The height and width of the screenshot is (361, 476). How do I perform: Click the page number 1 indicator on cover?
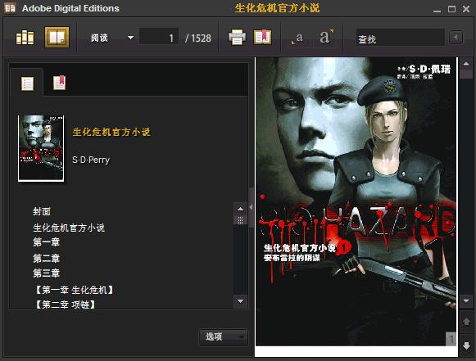click(x=451, y=339)
